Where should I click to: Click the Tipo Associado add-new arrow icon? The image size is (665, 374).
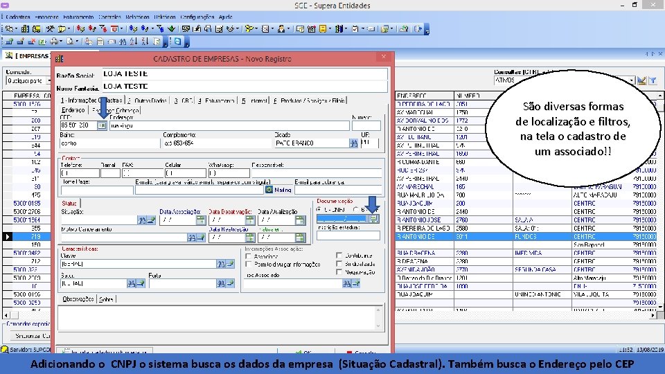(x=356, y=283)
